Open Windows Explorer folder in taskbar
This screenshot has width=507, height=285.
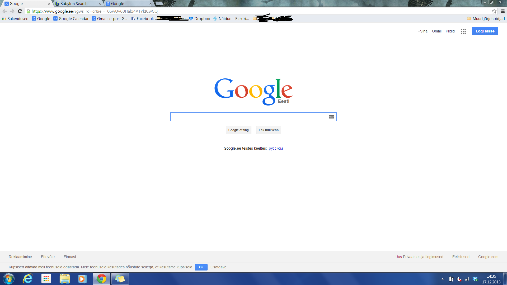(65, 279)
